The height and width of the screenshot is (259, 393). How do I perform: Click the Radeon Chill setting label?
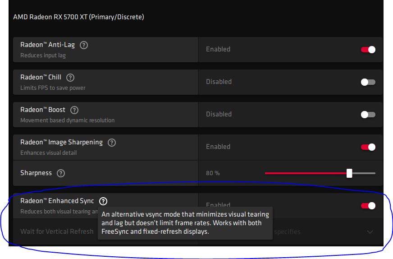coord(41,77)
